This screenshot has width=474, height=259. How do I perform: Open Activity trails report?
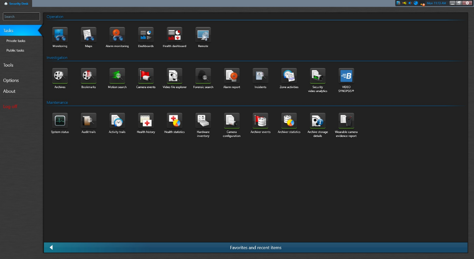tap(117, 123)
